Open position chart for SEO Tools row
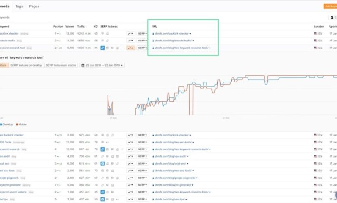337x203 pixels. click(x=130, y=142)
